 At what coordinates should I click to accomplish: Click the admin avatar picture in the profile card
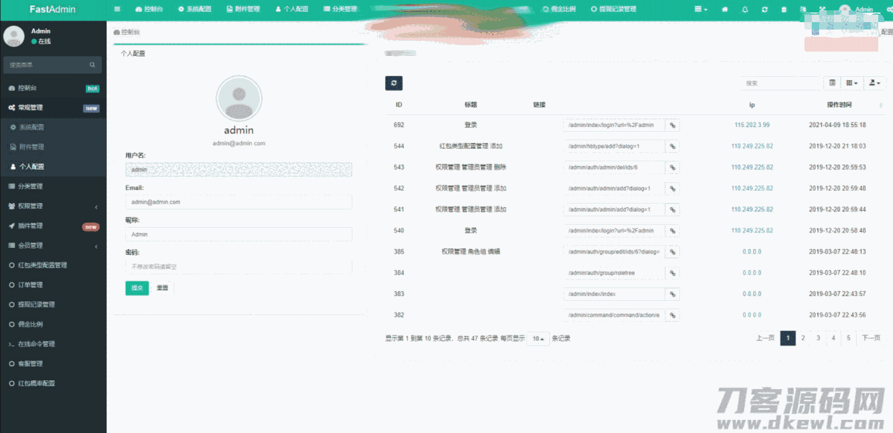click(x=239, y=98)
